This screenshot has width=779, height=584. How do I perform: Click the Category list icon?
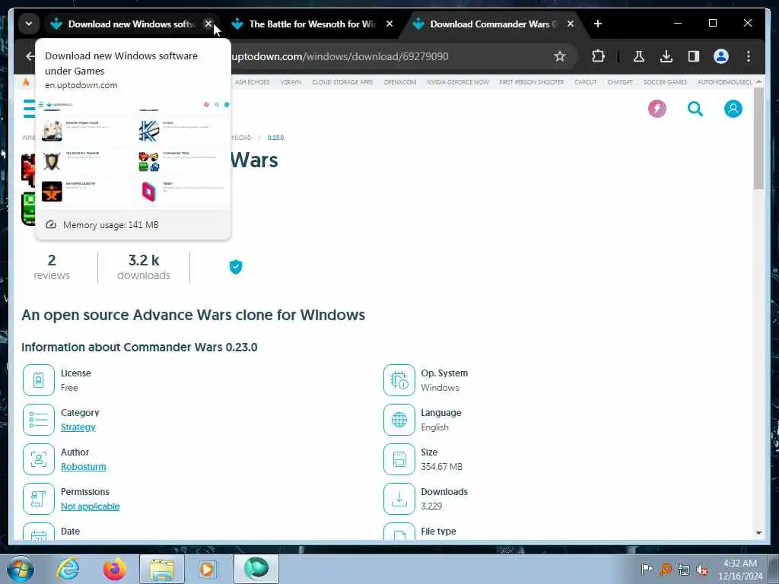click(x=38, y=420)
